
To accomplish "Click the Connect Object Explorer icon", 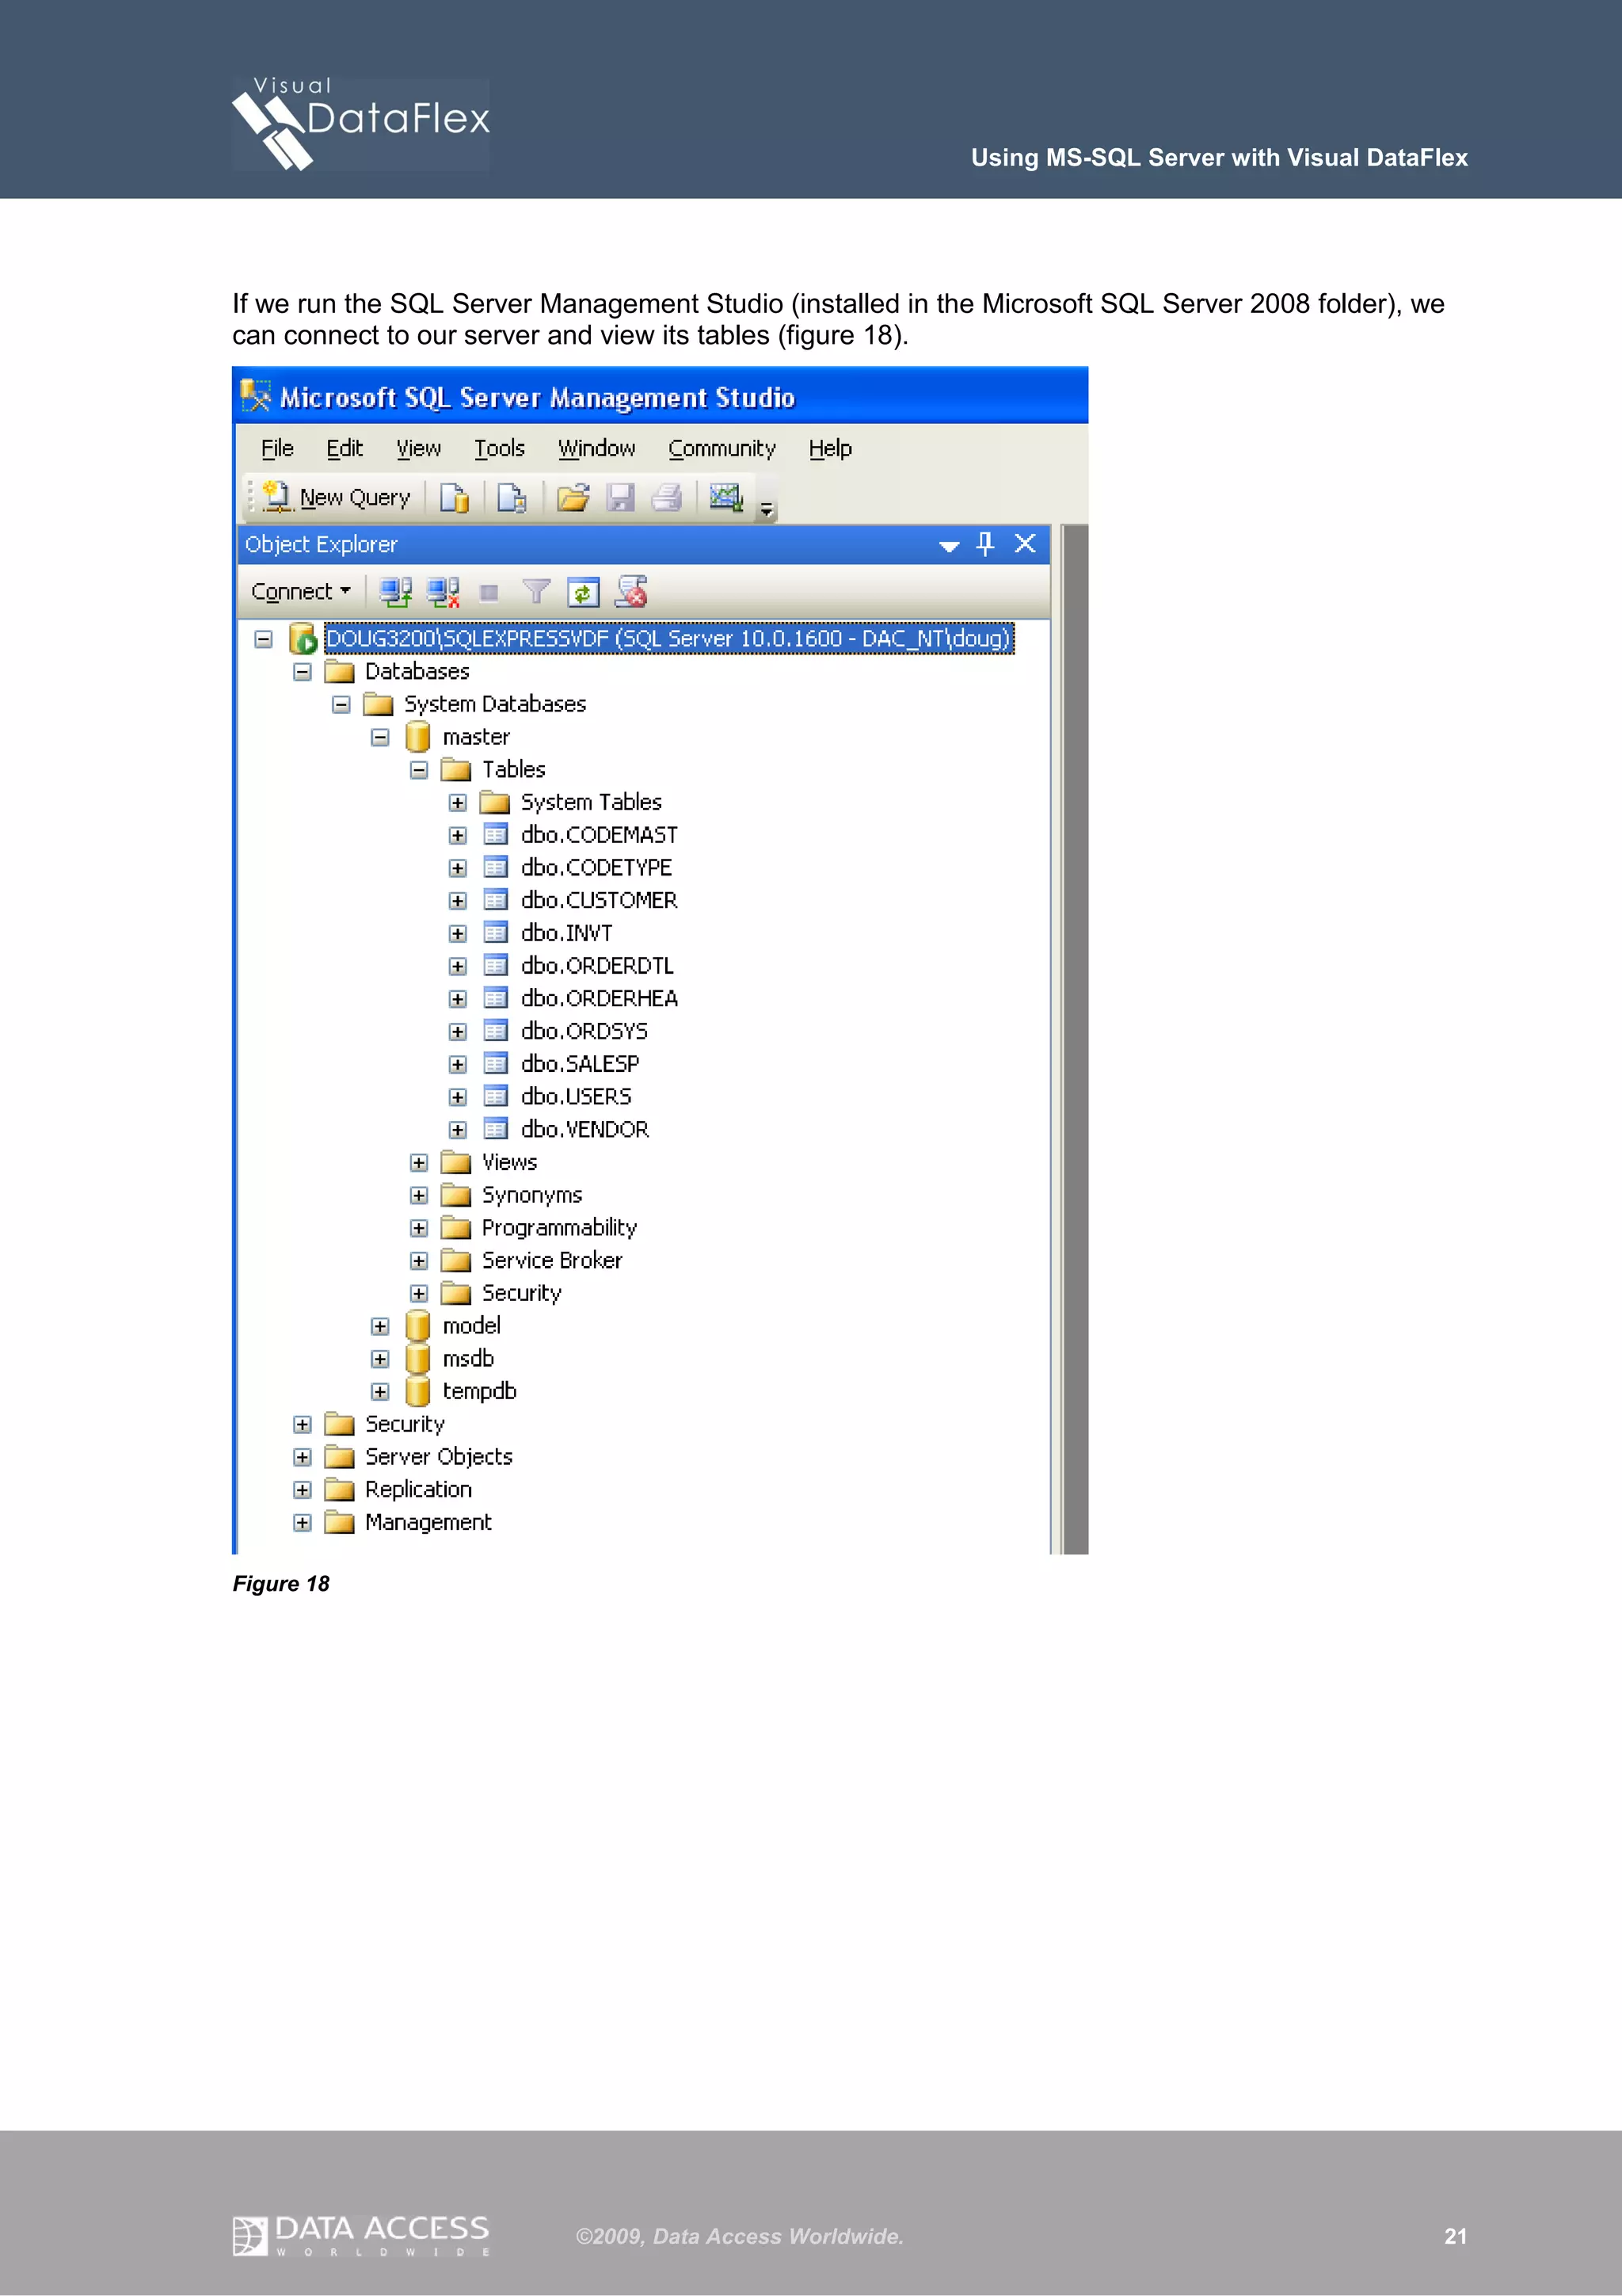I will (396, 592).
